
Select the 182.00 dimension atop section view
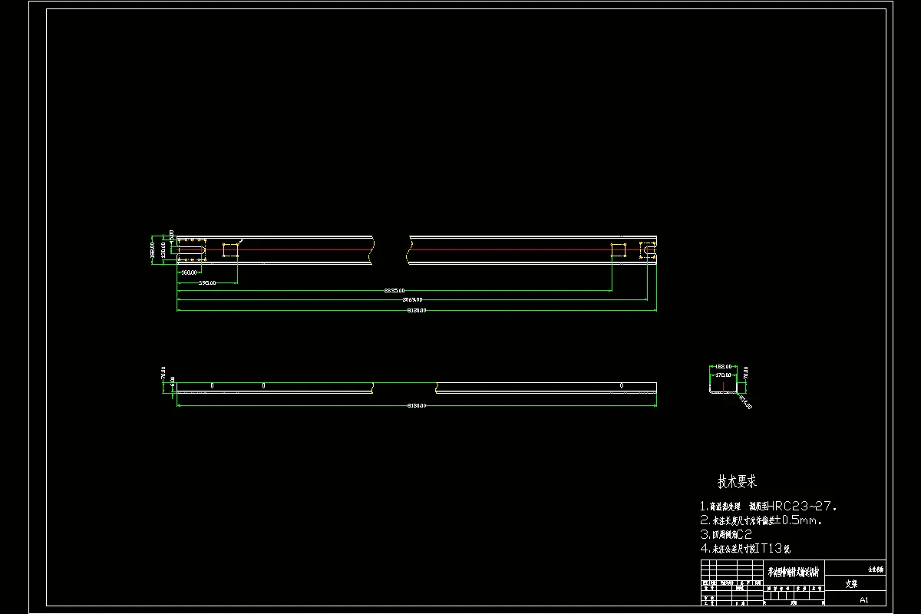coord(723,367)
